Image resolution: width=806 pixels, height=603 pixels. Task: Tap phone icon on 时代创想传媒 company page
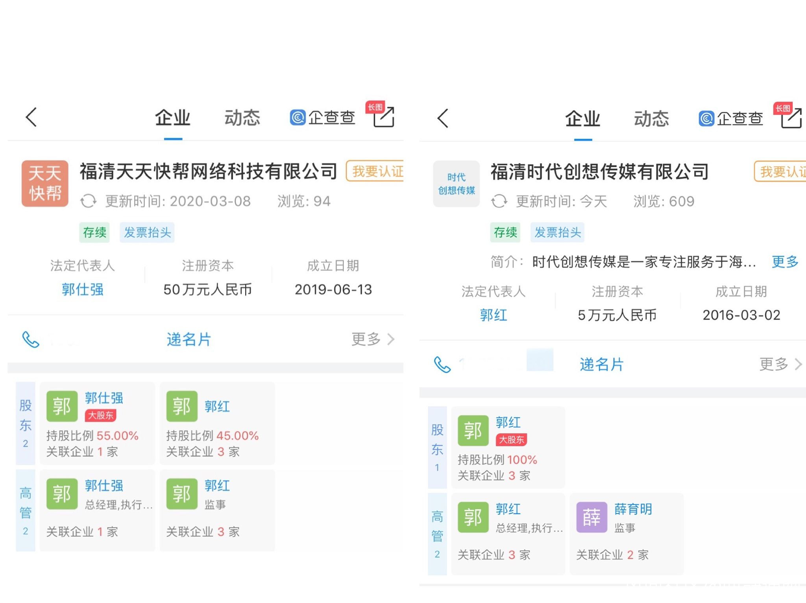point(442,365)
